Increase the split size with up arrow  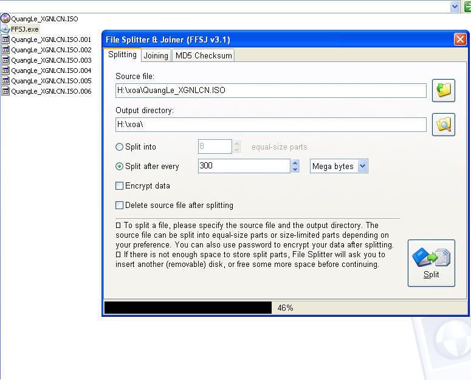(x=295, y=163)
